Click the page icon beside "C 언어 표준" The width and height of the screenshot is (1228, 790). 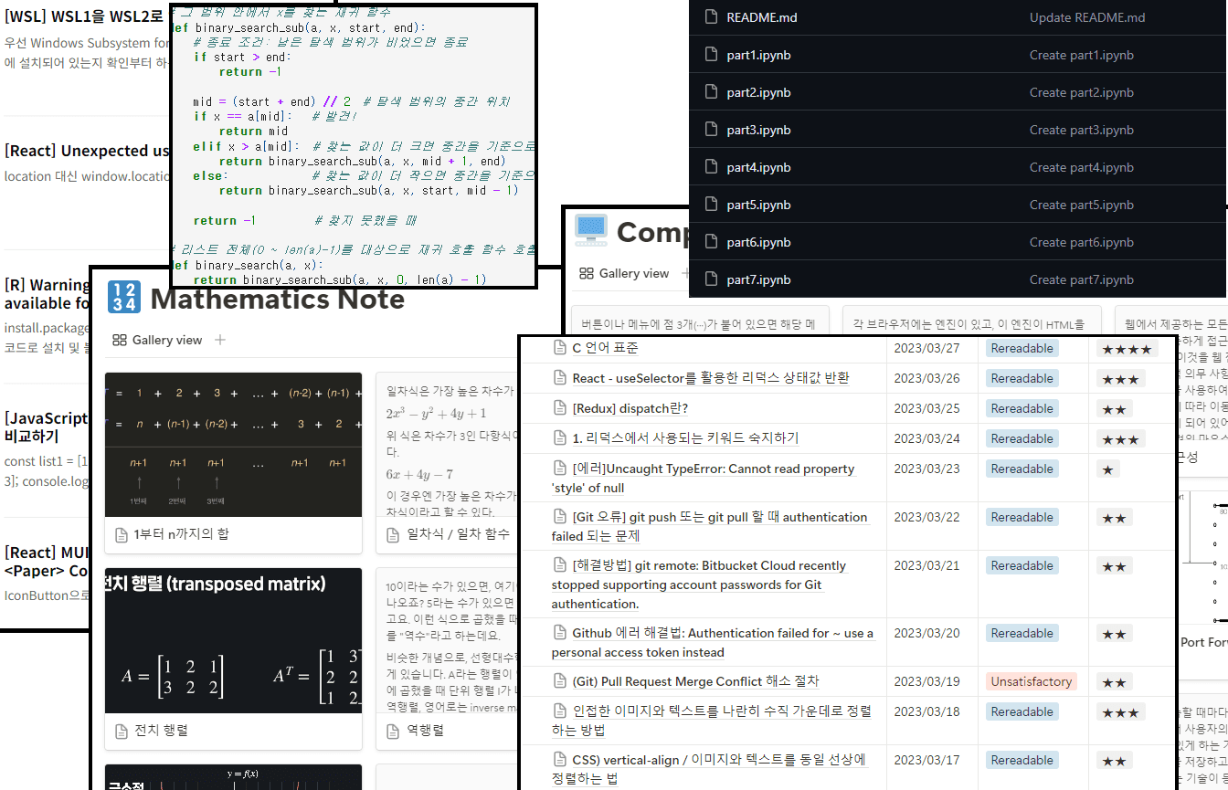coord(560,348)
